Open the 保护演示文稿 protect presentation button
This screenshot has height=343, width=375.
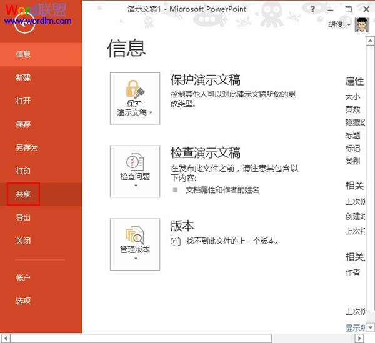pos(135,99)
